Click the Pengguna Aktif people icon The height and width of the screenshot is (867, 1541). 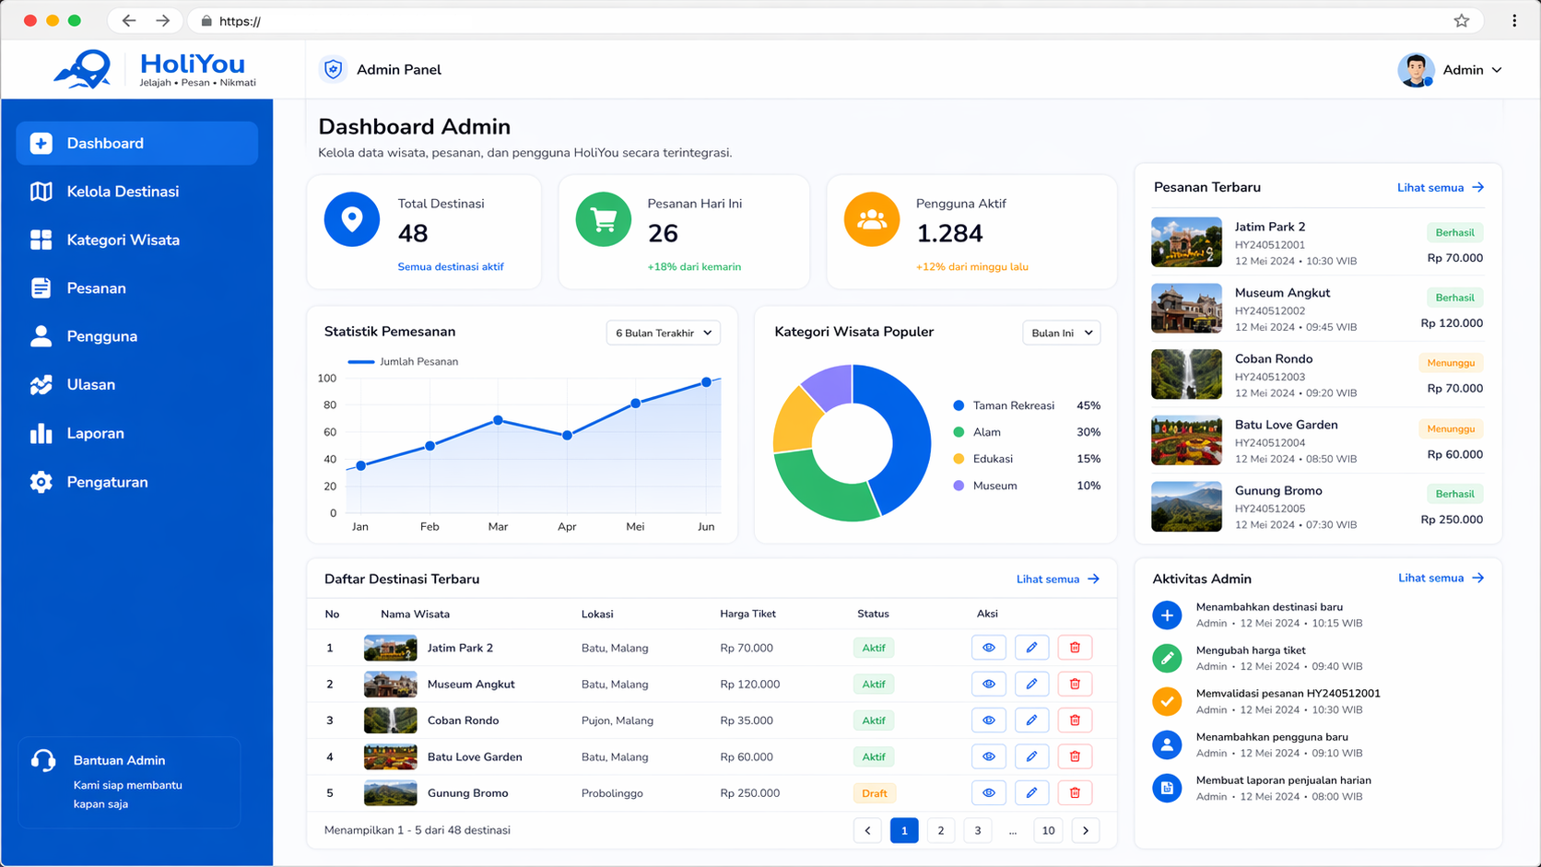pyautogui.click(x=872, y=219)
